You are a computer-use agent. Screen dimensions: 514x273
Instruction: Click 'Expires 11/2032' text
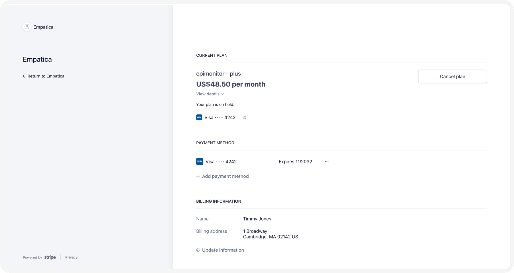pos(295,162)
